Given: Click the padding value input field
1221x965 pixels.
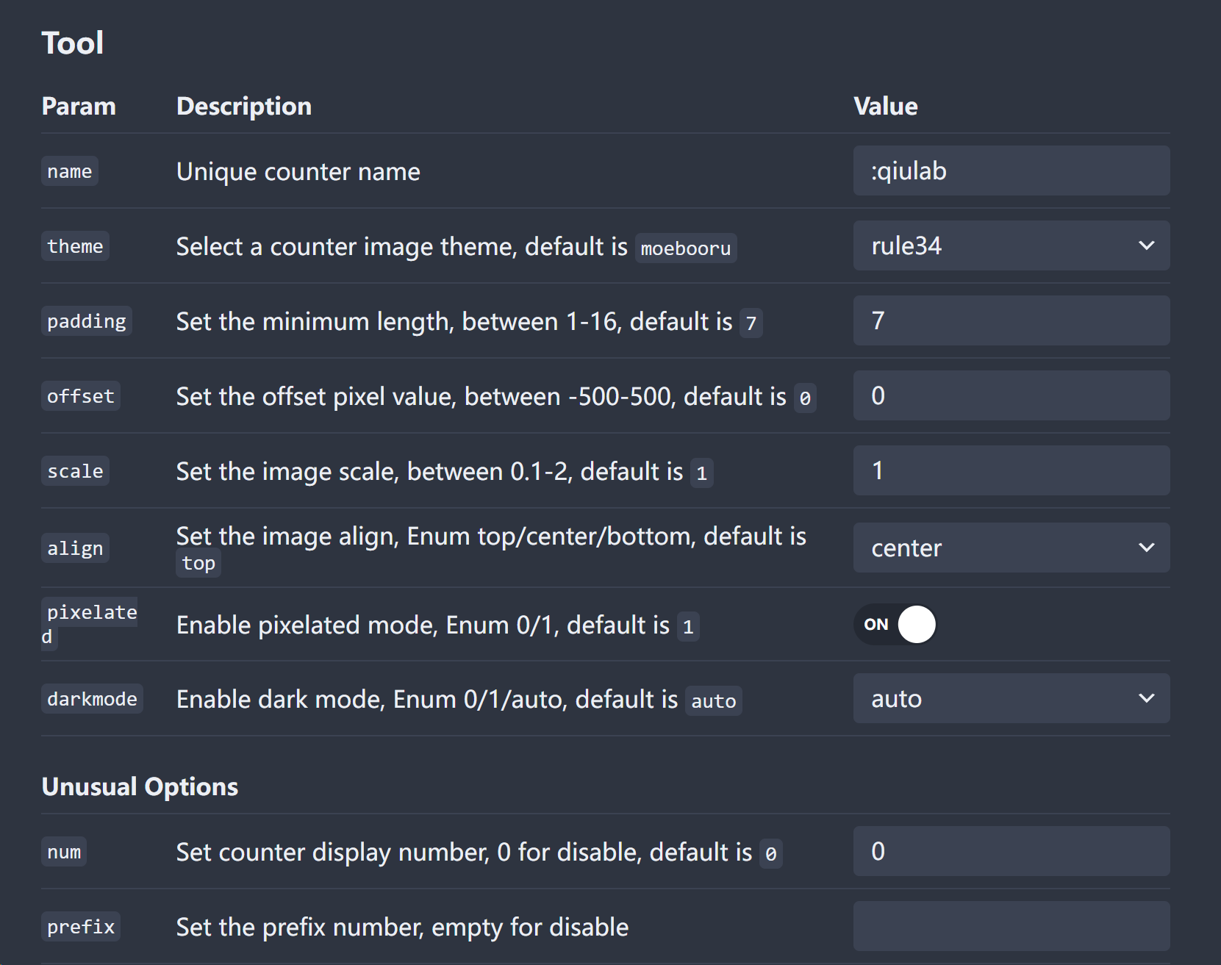Looking at the screenshot, I should click(x=1011, y=320).
